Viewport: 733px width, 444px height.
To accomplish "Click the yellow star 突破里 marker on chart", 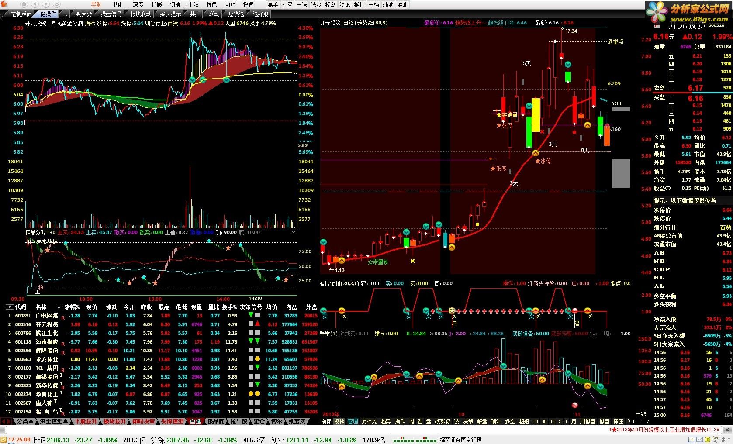I will [499, 115].
